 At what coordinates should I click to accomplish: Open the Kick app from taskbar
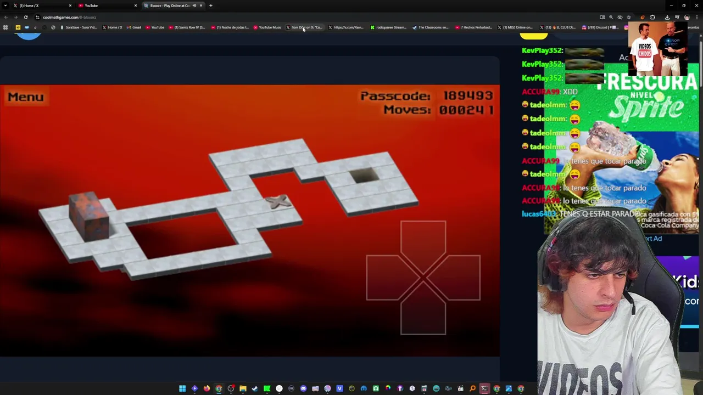(x=267, y=388)
